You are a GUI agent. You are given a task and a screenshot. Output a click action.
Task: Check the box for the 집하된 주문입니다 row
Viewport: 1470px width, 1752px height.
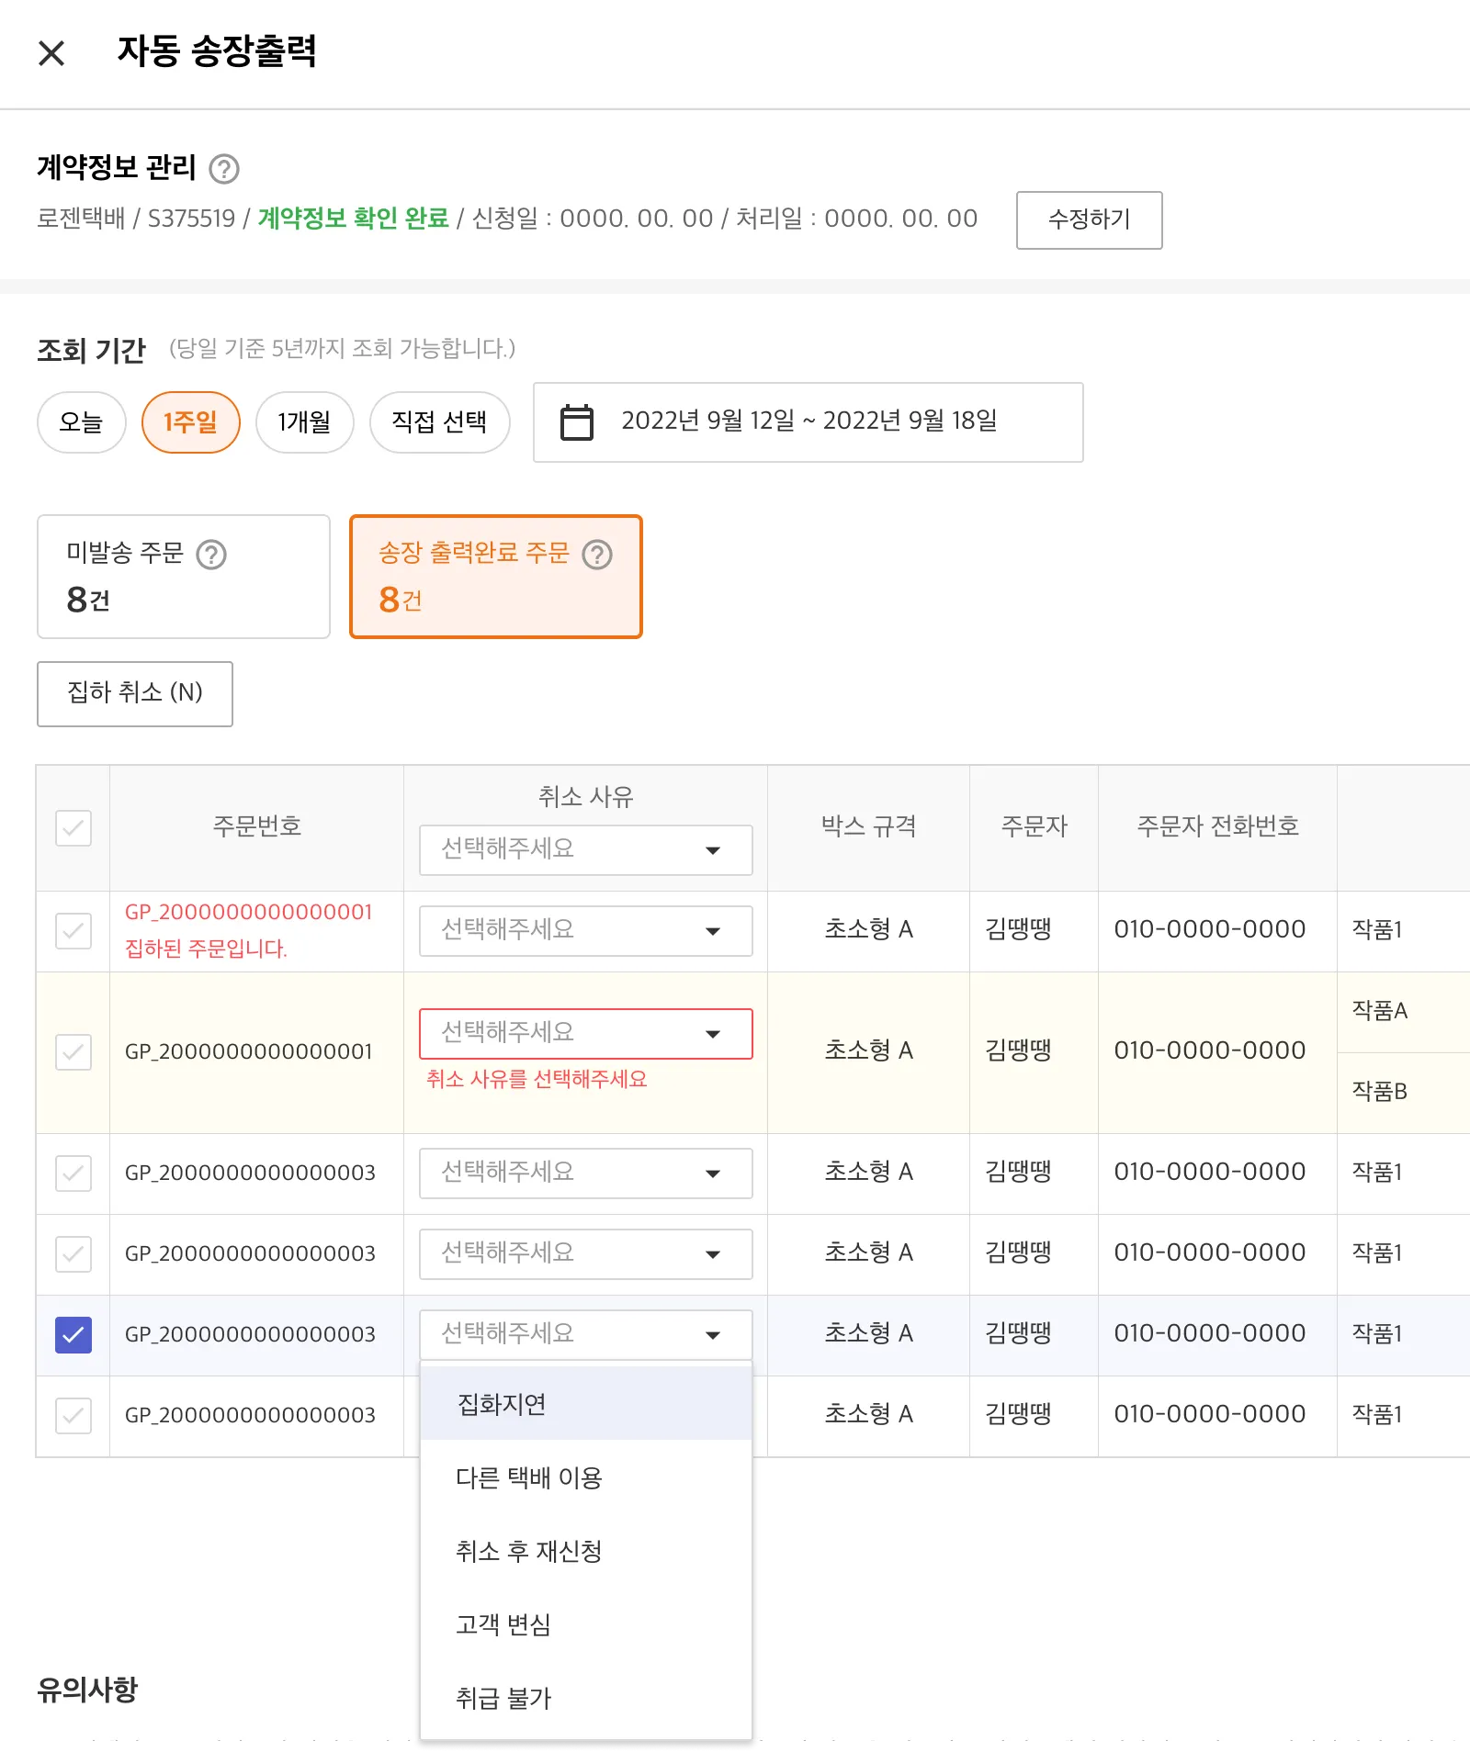[73, 930]
